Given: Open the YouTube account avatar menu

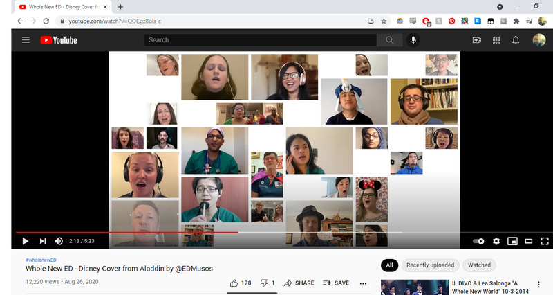Looking at the screenshot, I should coord(538,40).
